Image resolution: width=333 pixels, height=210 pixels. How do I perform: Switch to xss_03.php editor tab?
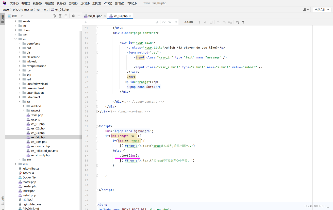coord(95,16)
